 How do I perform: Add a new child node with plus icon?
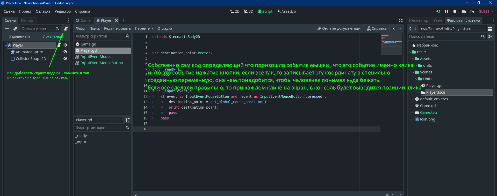pos(7,29)
